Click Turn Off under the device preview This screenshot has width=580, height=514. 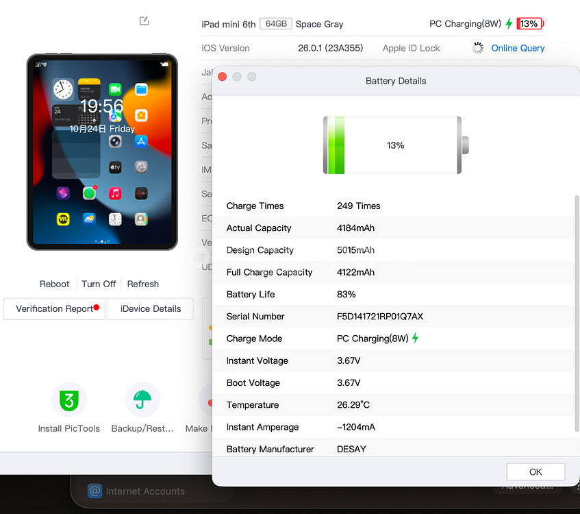coord(99,284)
